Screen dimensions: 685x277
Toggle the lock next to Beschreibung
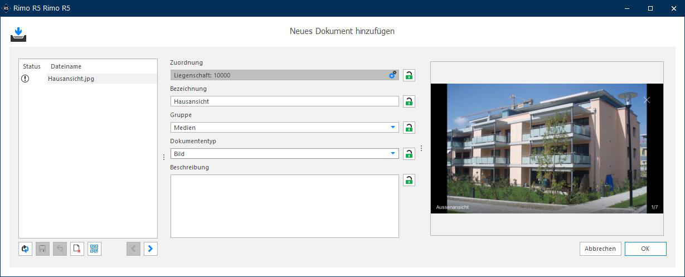pyautogui.click(x=409, y=180)
